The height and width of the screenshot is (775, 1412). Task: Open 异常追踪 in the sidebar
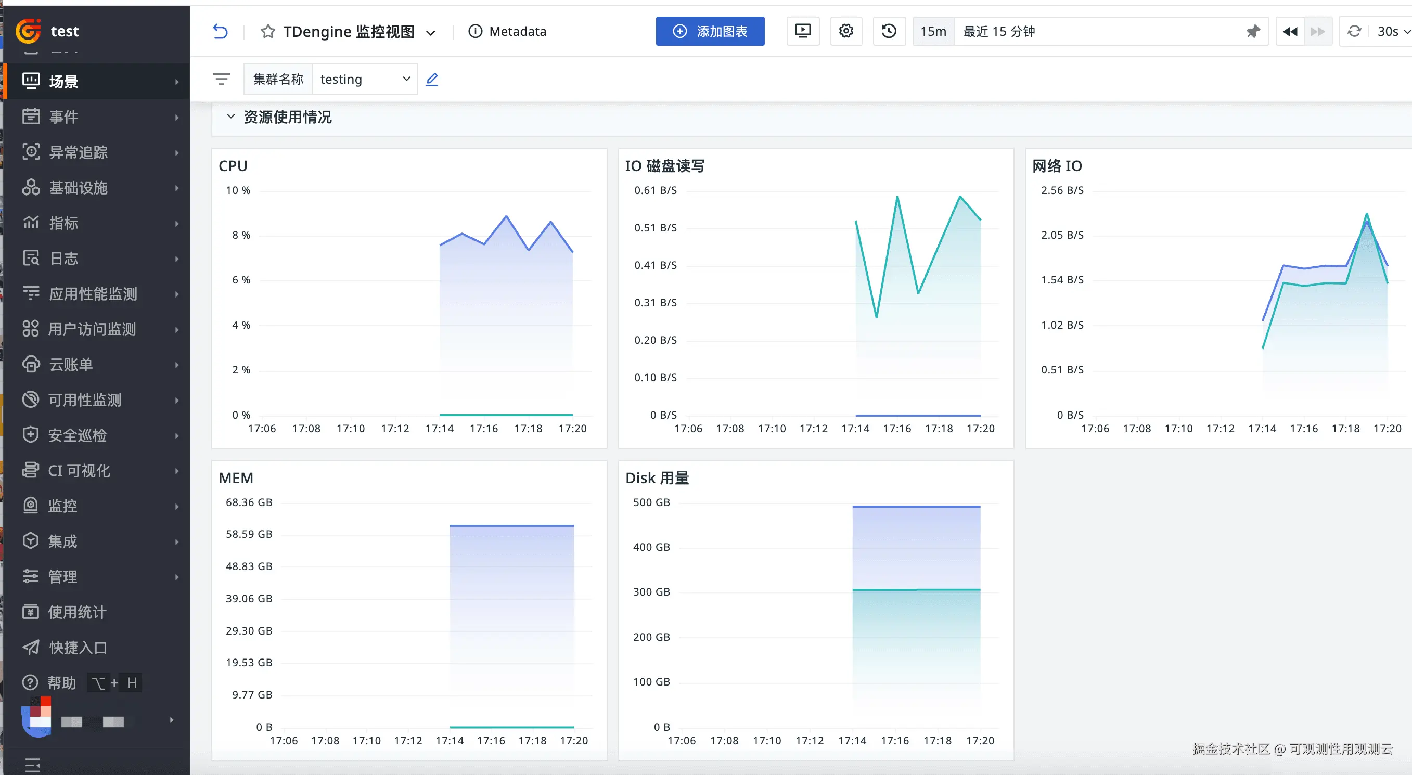point(97,152)
